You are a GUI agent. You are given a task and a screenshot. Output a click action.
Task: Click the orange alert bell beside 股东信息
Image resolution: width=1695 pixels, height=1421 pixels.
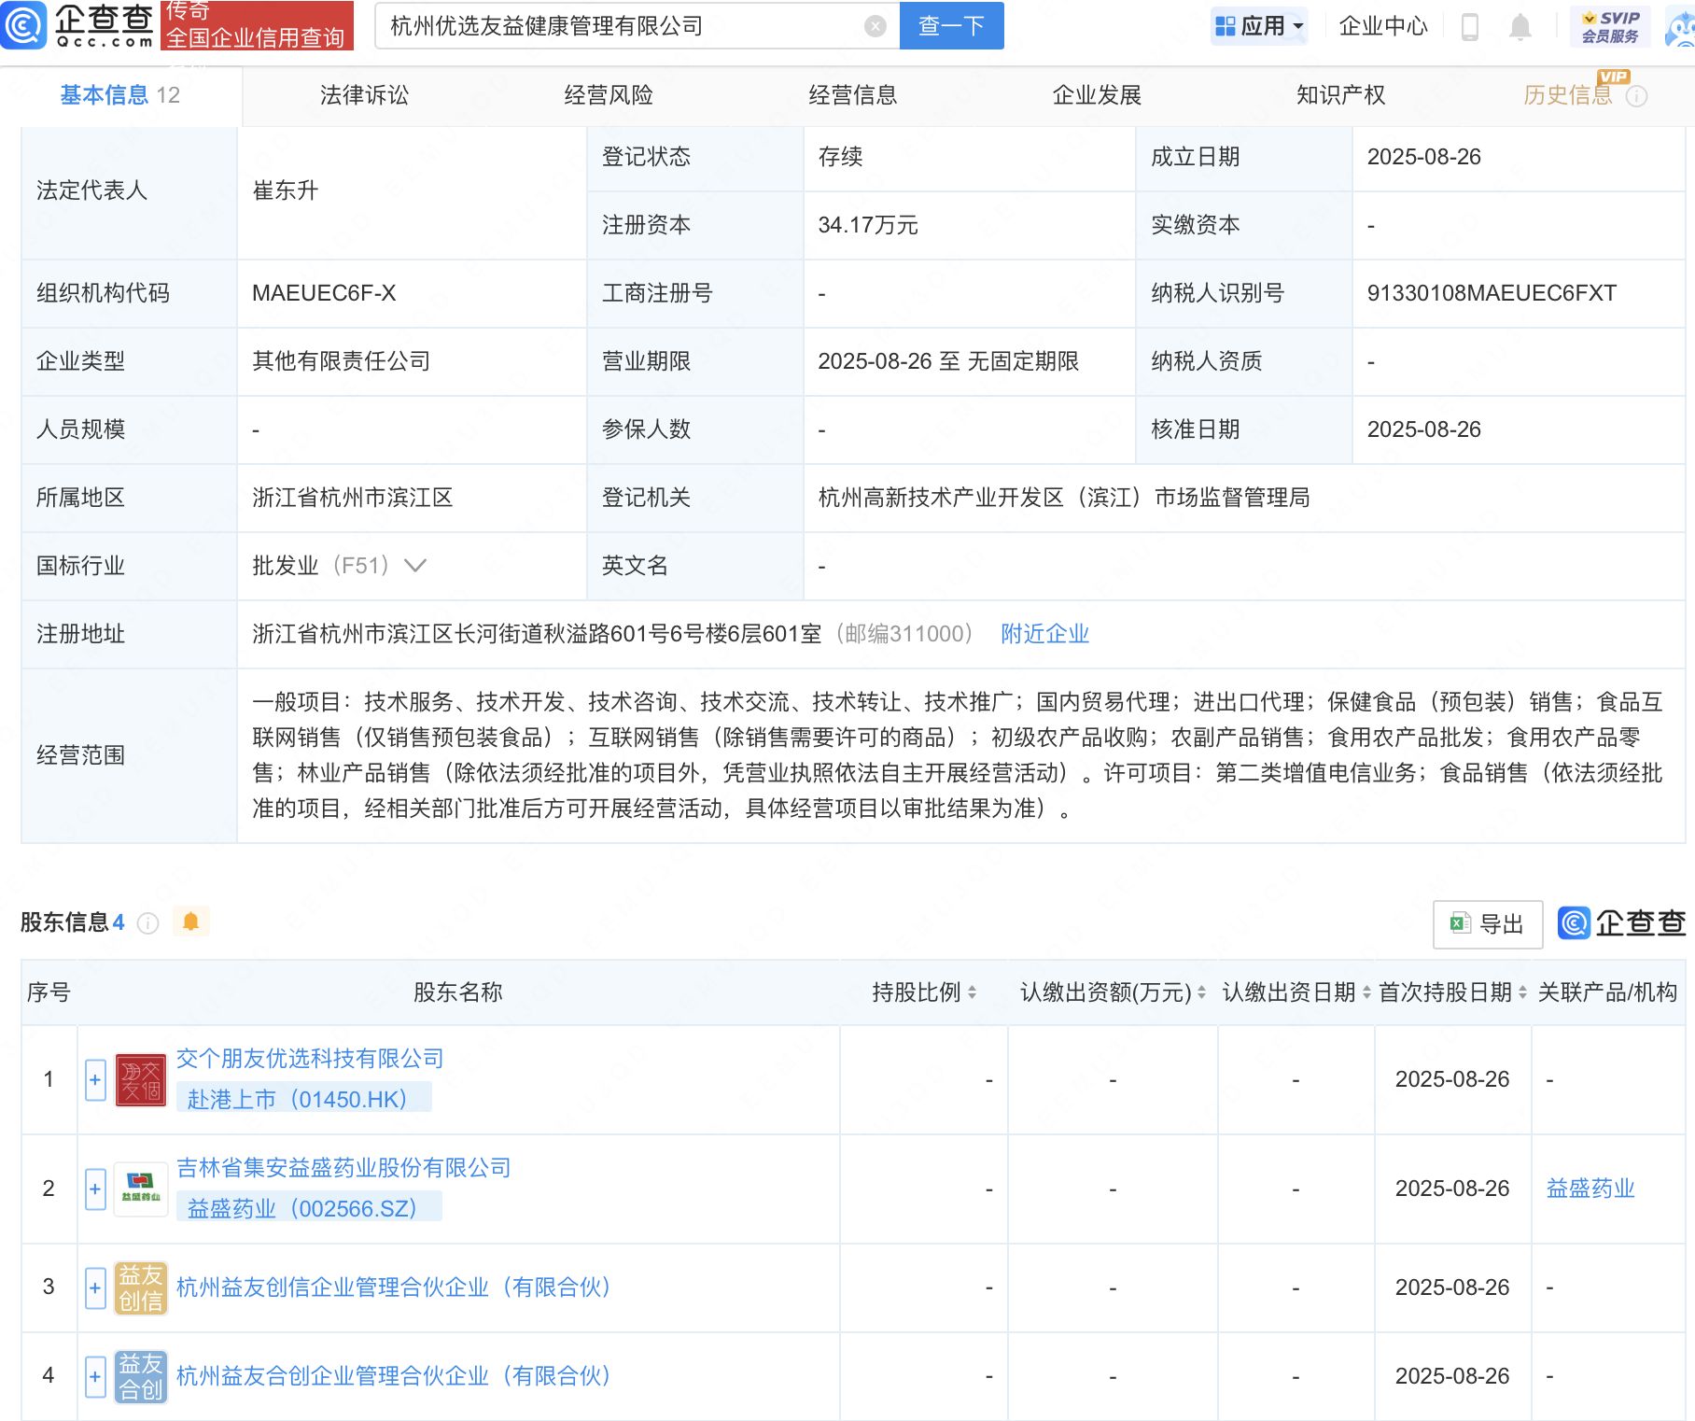point(191,922)
